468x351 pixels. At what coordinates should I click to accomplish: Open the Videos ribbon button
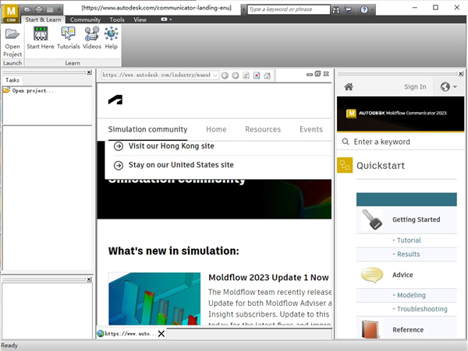pyautogui.click(x=92, y=38)
